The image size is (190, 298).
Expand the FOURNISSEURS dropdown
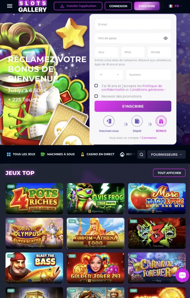[166, 155]
